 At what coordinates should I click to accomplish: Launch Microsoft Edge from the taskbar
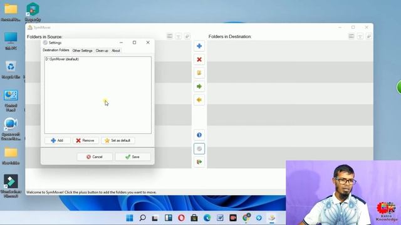pos(207,218)
